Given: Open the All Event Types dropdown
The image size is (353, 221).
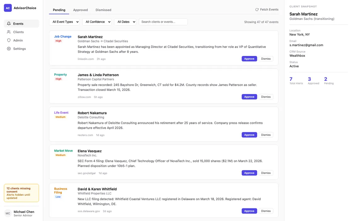Looking at the screenshot, I should (64, 22).
